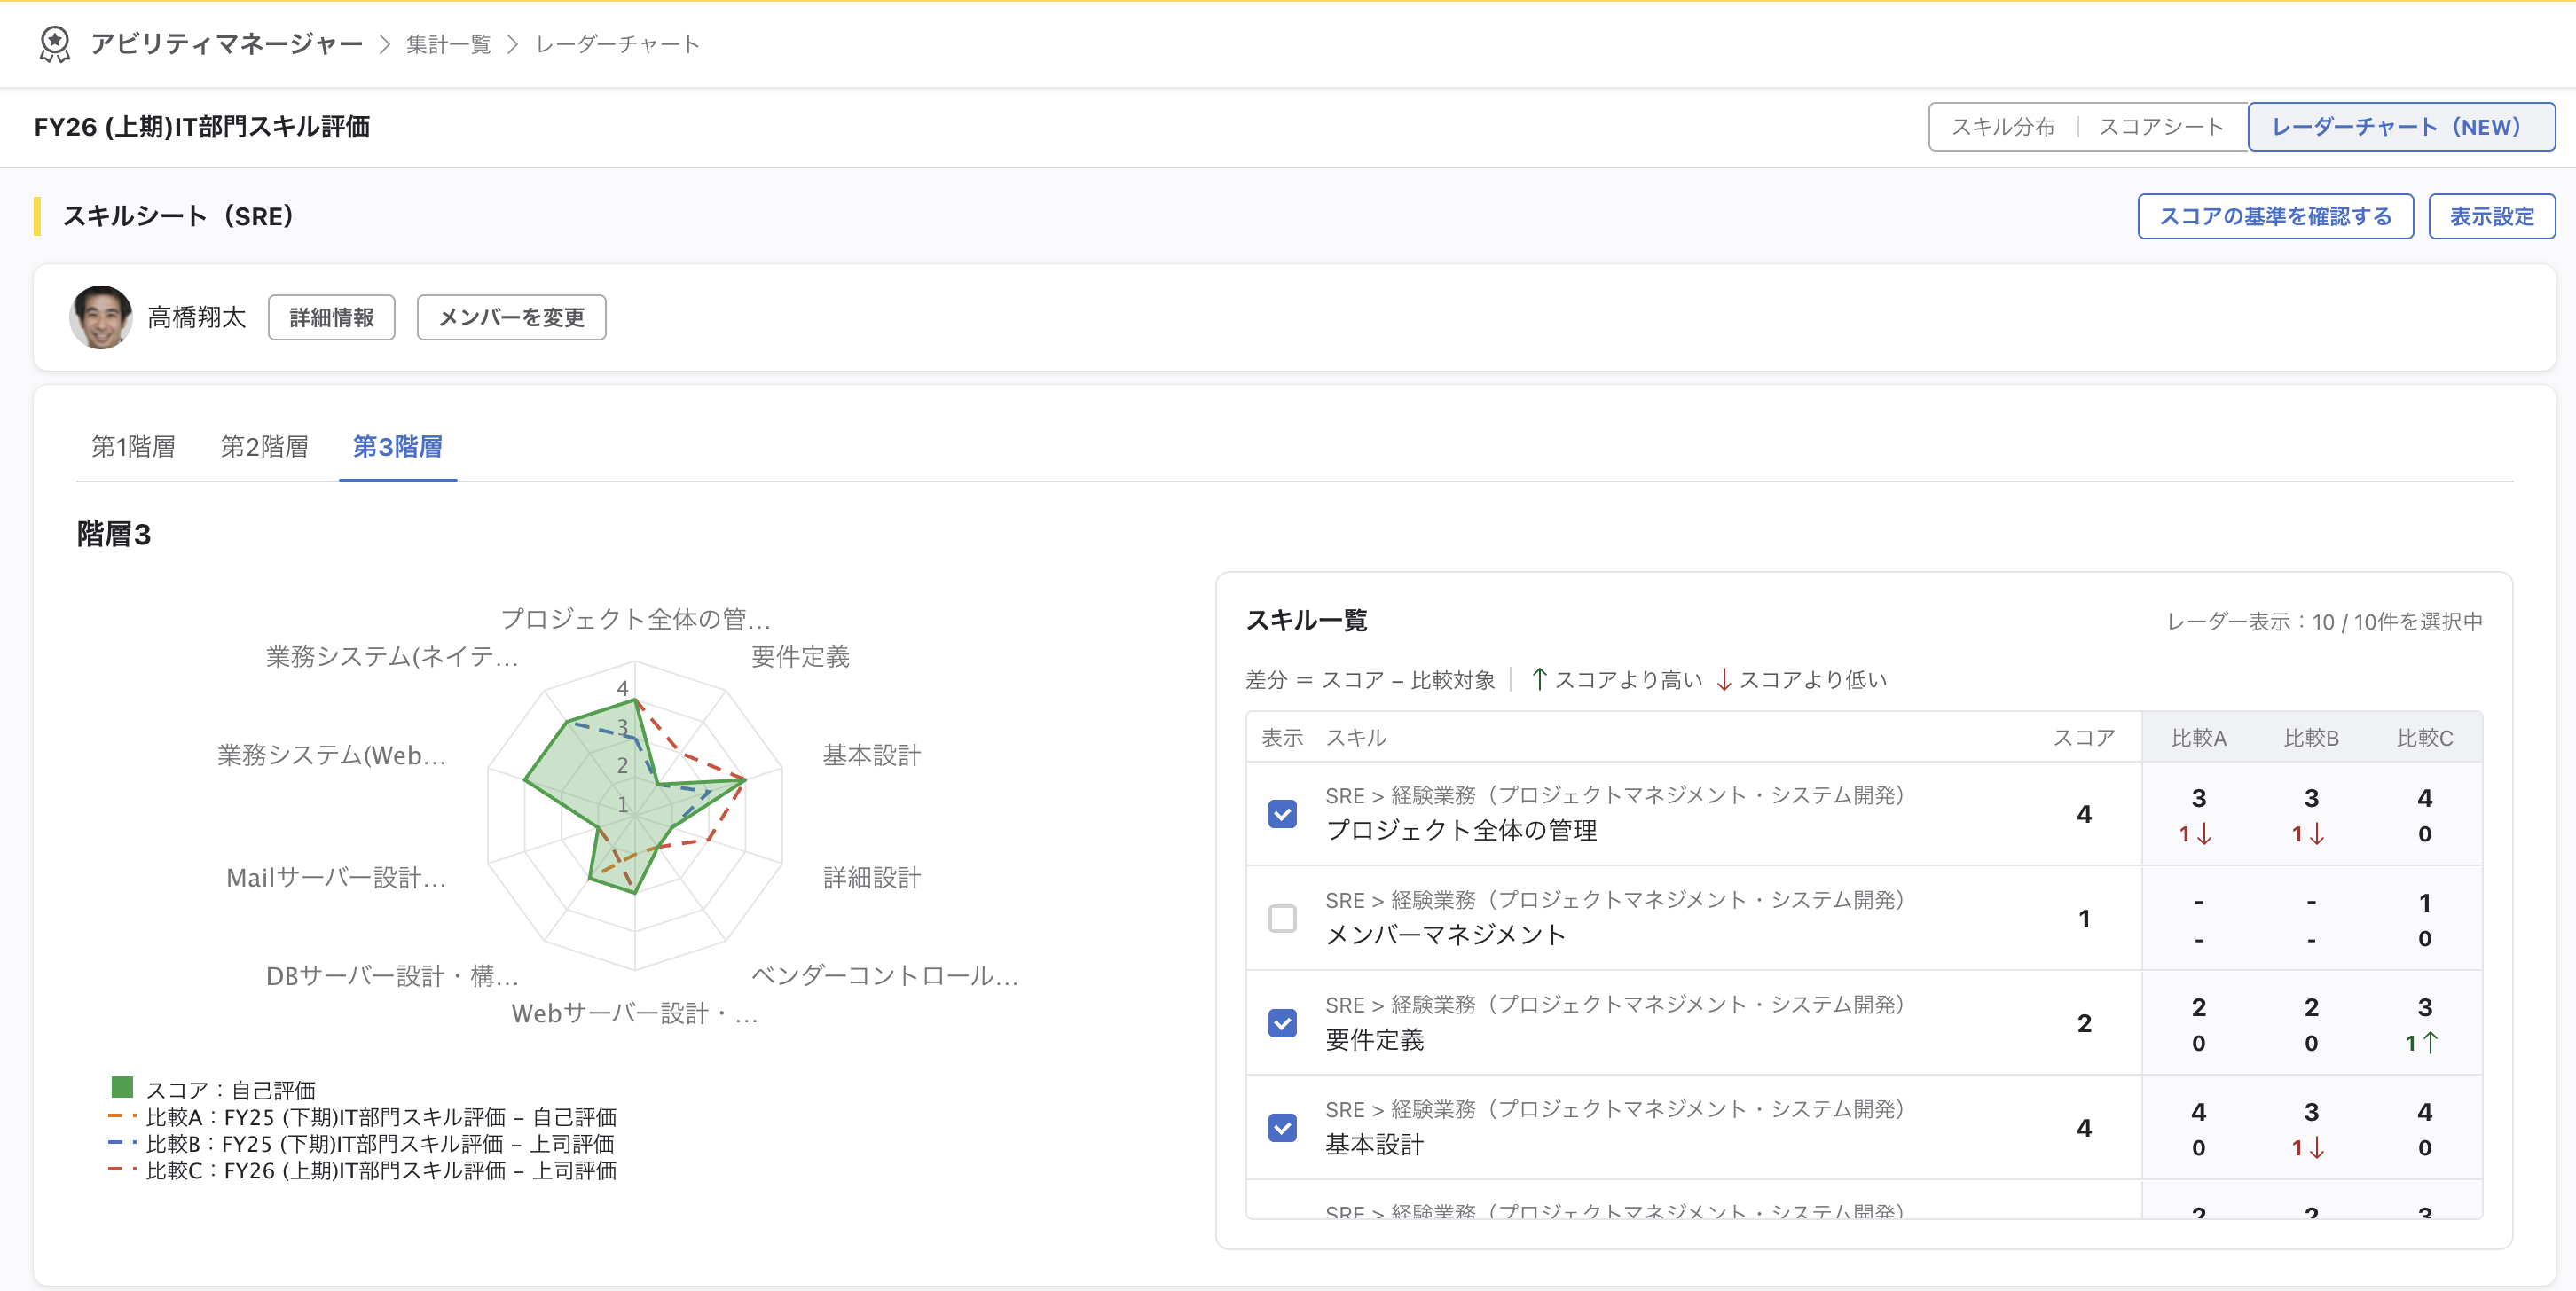Click 基本設計 radar axis label
Viewport: 2576px width, 1291px height.
871,755
